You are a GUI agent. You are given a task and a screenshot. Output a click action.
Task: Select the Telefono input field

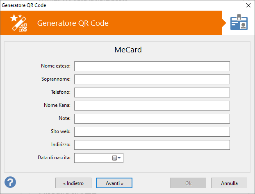tap(152, 92)
